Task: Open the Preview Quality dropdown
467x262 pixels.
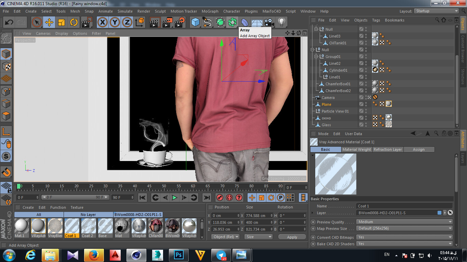Action: [405, 222]
